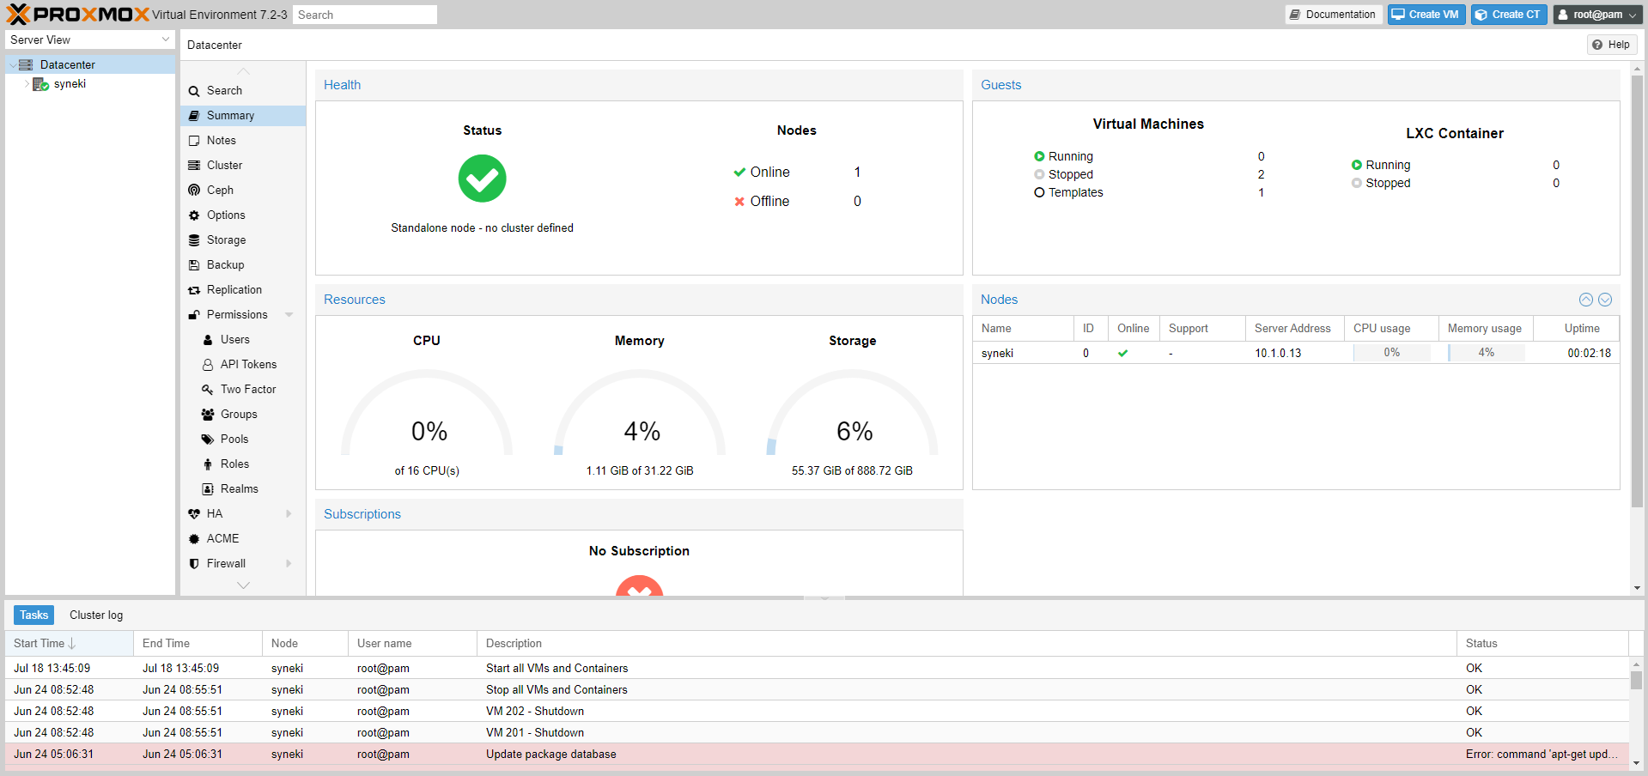Select 'Stop all VMs and Containers' task row
Image resolution: width=1648 pixels, height=776 pixels.
point(817,690)
